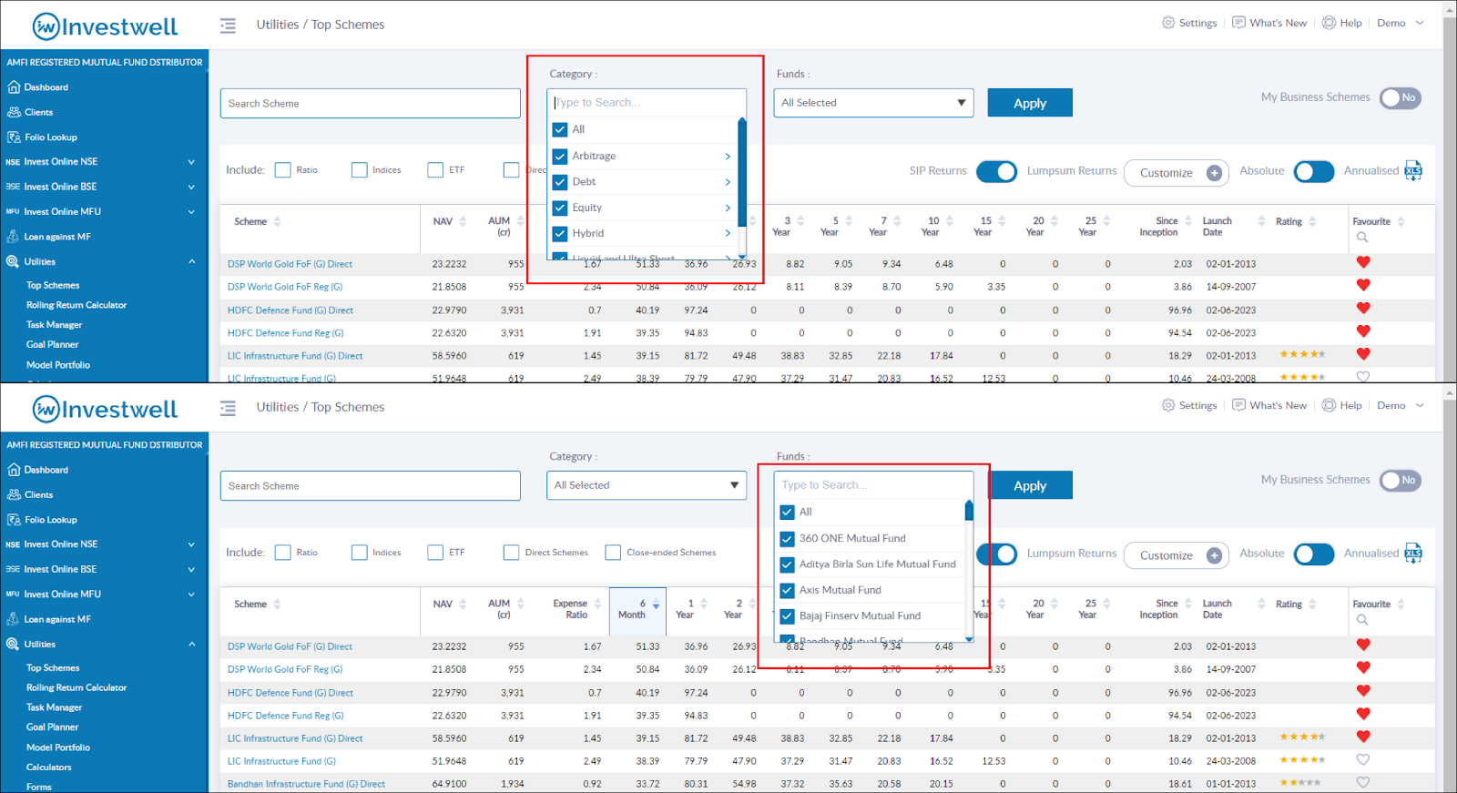
Task: Open Goal Planner in lower sidebar
Action: coord(52,727)
